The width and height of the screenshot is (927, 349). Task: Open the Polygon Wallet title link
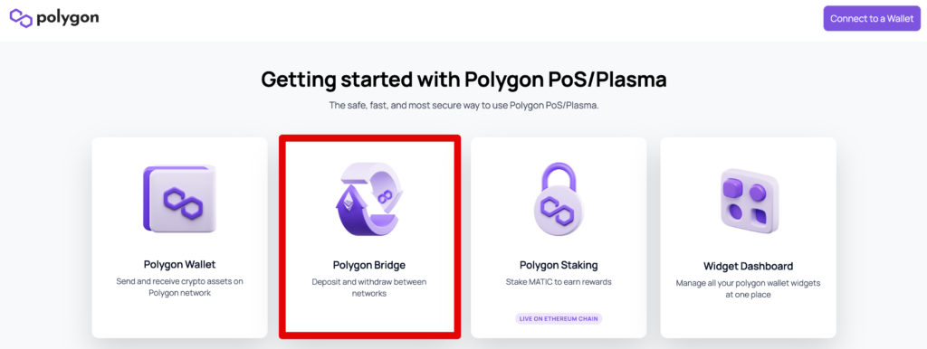click(x=180, y=264)
